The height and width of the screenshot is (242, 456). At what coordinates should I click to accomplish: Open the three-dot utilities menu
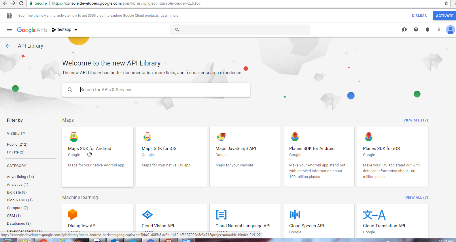point(439,29)
